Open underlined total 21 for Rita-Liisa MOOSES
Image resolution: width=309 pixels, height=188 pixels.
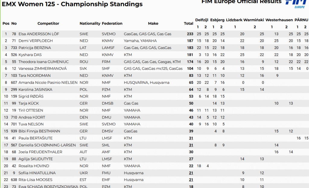tap(191, 180)
